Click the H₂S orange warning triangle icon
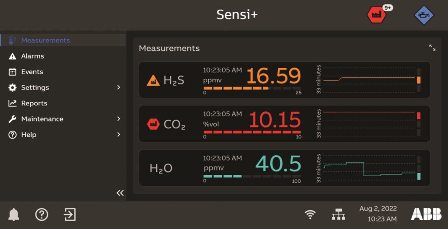 pos(153,80)
